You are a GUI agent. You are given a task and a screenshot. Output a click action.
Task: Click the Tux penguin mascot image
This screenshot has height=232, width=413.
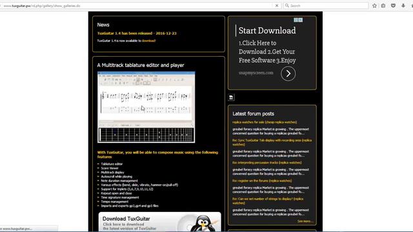[204, 224]
